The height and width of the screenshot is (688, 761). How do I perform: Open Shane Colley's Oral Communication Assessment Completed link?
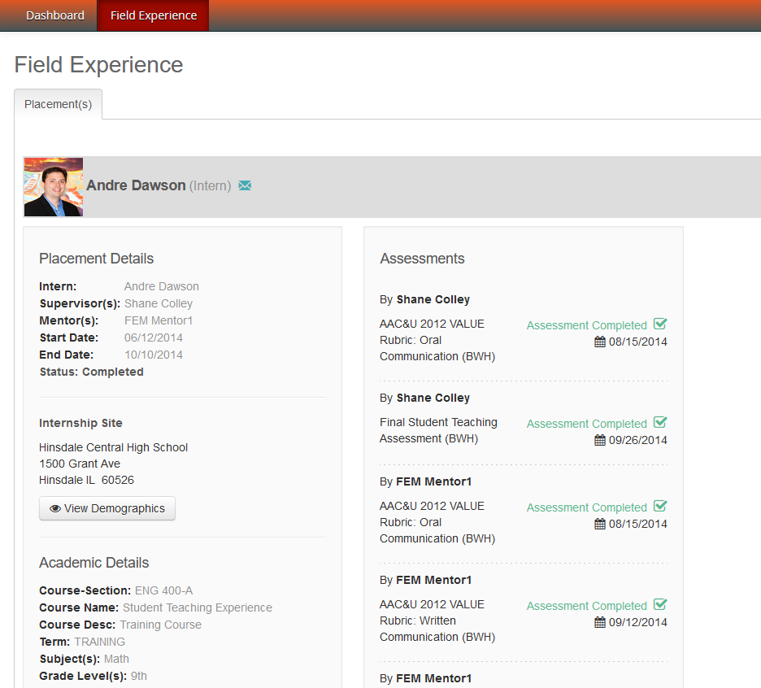click(587, 325)
